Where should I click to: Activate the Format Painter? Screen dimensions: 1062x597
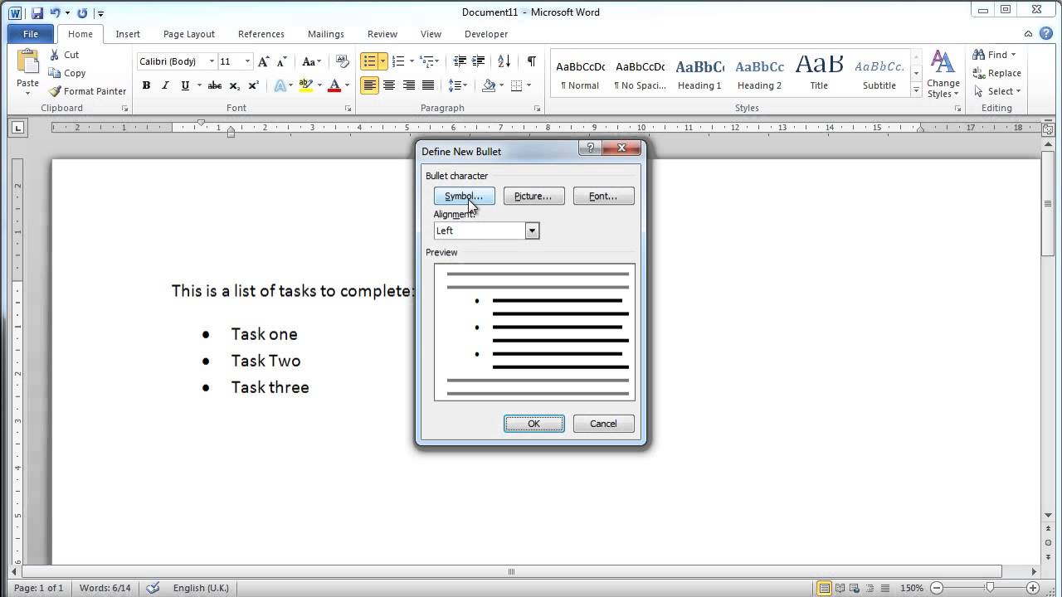[87, 91]
